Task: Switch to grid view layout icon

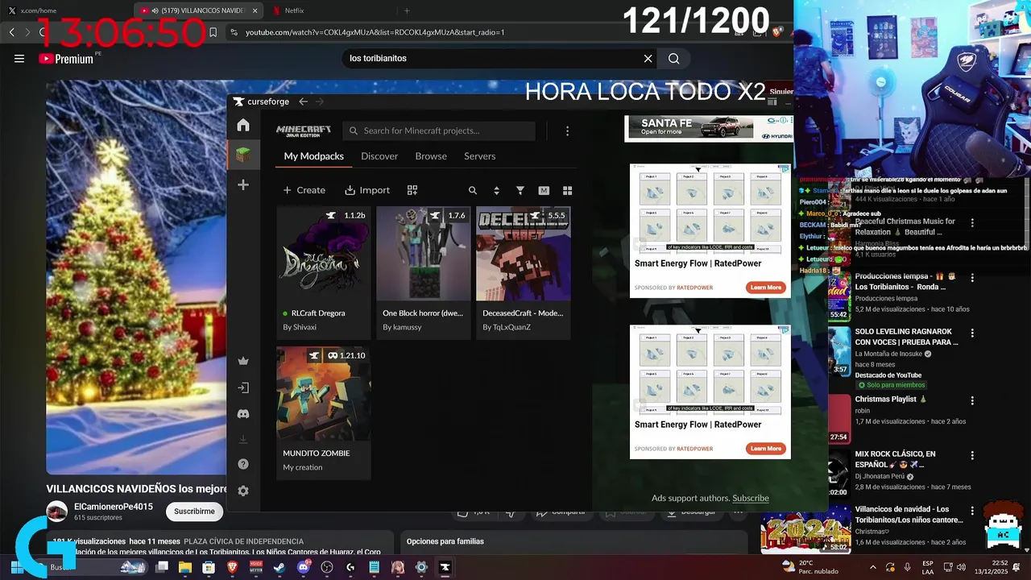Action: click(567, 190)
